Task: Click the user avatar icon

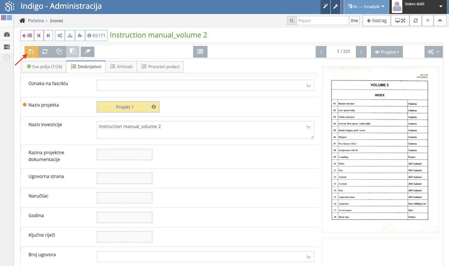Action: click(x=397, y=7)
